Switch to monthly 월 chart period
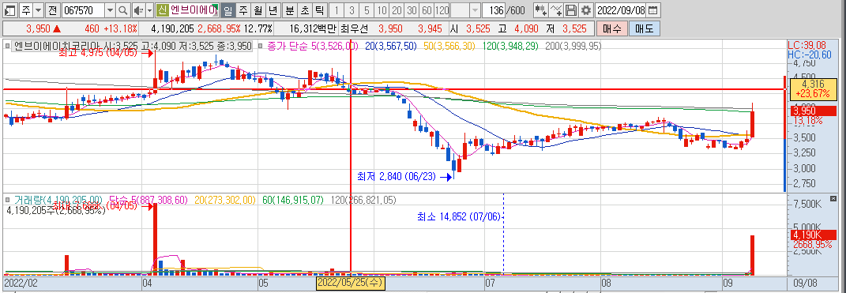Viewport: 846px width, 293px height. 258,9
